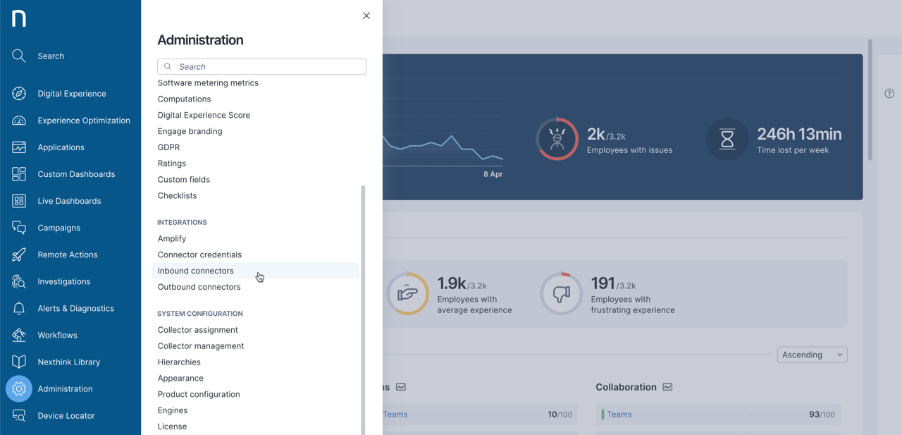This screenshot has width=902, height=435.
Task: Open the Campaigns chat bubble icon
Action: (x=19, y=228)
